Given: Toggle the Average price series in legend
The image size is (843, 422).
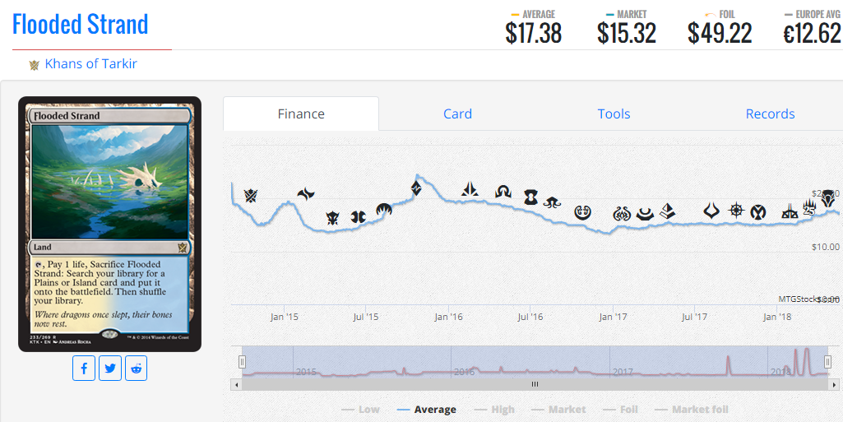Looking at the screenshot, I should pos(426,409).
